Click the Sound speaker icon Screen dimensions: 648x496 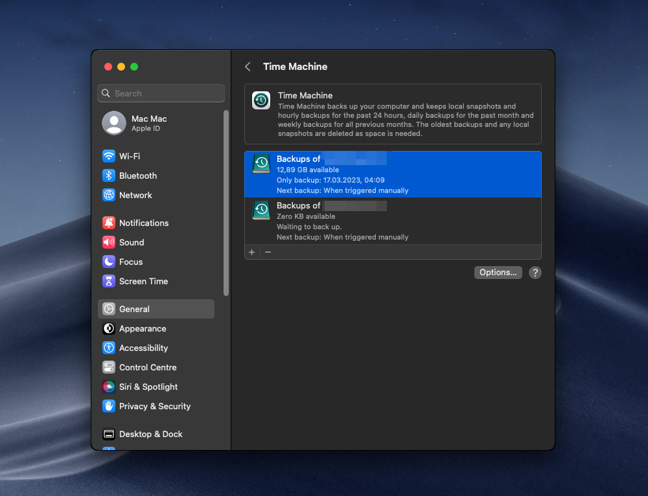[109, 242]
